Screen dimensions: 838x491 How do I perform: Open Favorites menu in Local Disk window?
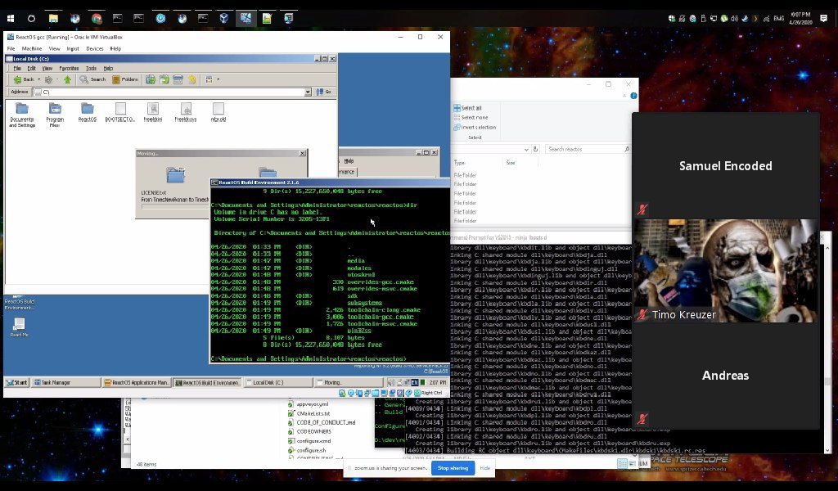pos(69,69)
